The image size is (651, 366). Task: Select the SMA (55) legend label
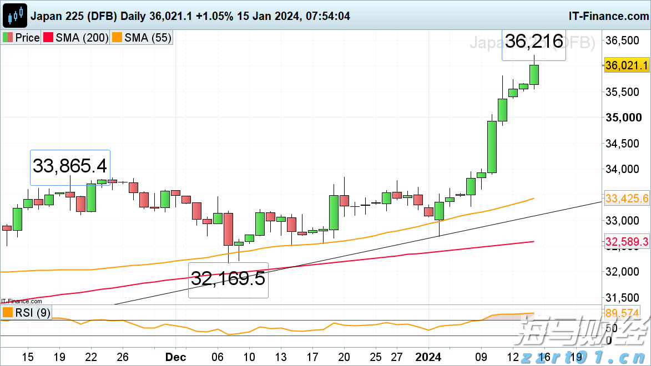[147, 38]
